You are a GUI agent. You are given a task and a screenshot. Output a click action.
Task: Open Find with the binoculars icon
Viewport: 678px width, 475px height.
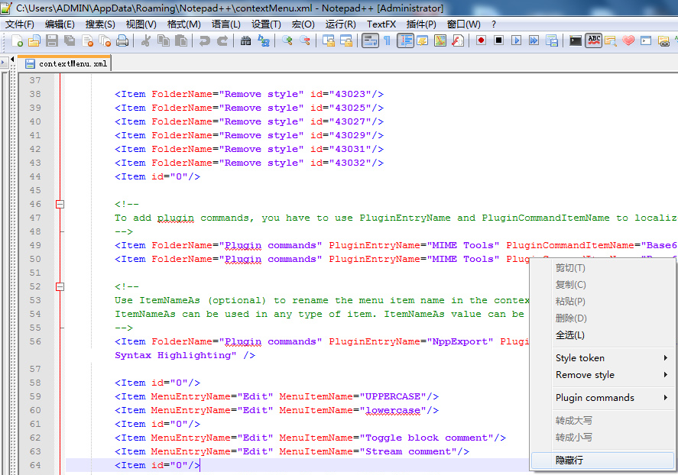[x=245, y=40]
